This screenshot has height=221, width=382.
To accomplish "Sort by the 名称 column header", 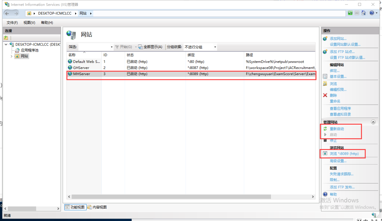I will (84, 55).
